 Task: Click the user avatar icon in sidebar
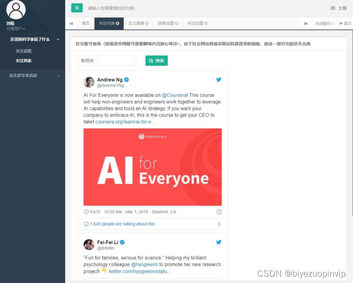pyautogui.click(x=16, y=10)
